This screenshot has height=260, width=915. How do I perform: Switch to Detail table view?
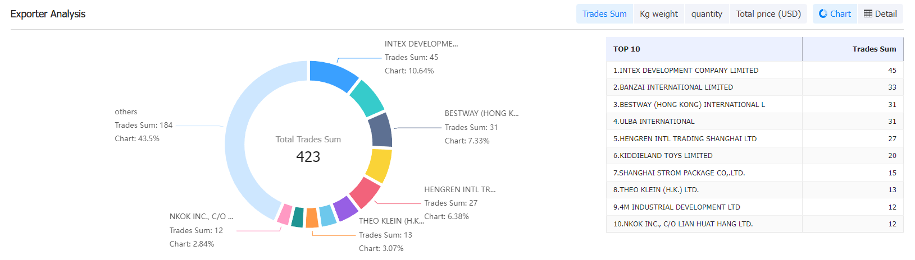[880, 14]
